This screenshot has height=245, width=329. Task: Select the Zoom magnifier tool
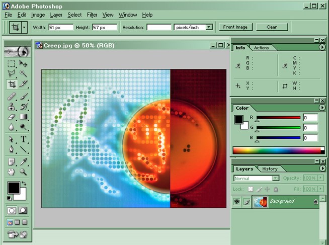click(x=23, y=172)
